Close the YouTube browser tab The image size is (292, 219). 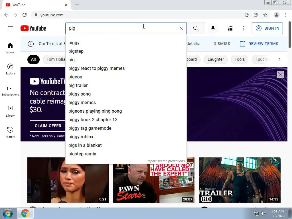click(x=66, y=5)
